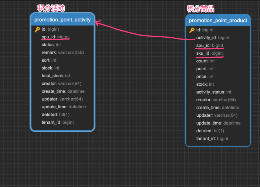The width and height of the screenshot is (260, 187).
Task: Select the price int field
Action: pos(205,76)
